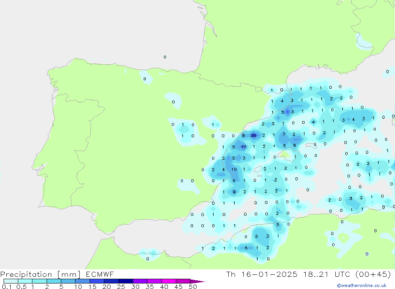Click the 8 mm value beside the 20
The image size is (395, 289).
243,136
